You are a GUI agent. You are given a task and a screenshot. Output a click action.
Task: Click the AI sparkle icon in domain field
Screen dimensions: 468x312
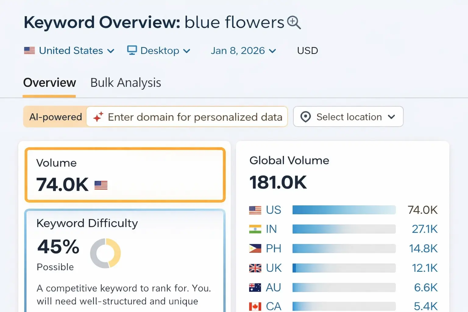coord(97,117)
